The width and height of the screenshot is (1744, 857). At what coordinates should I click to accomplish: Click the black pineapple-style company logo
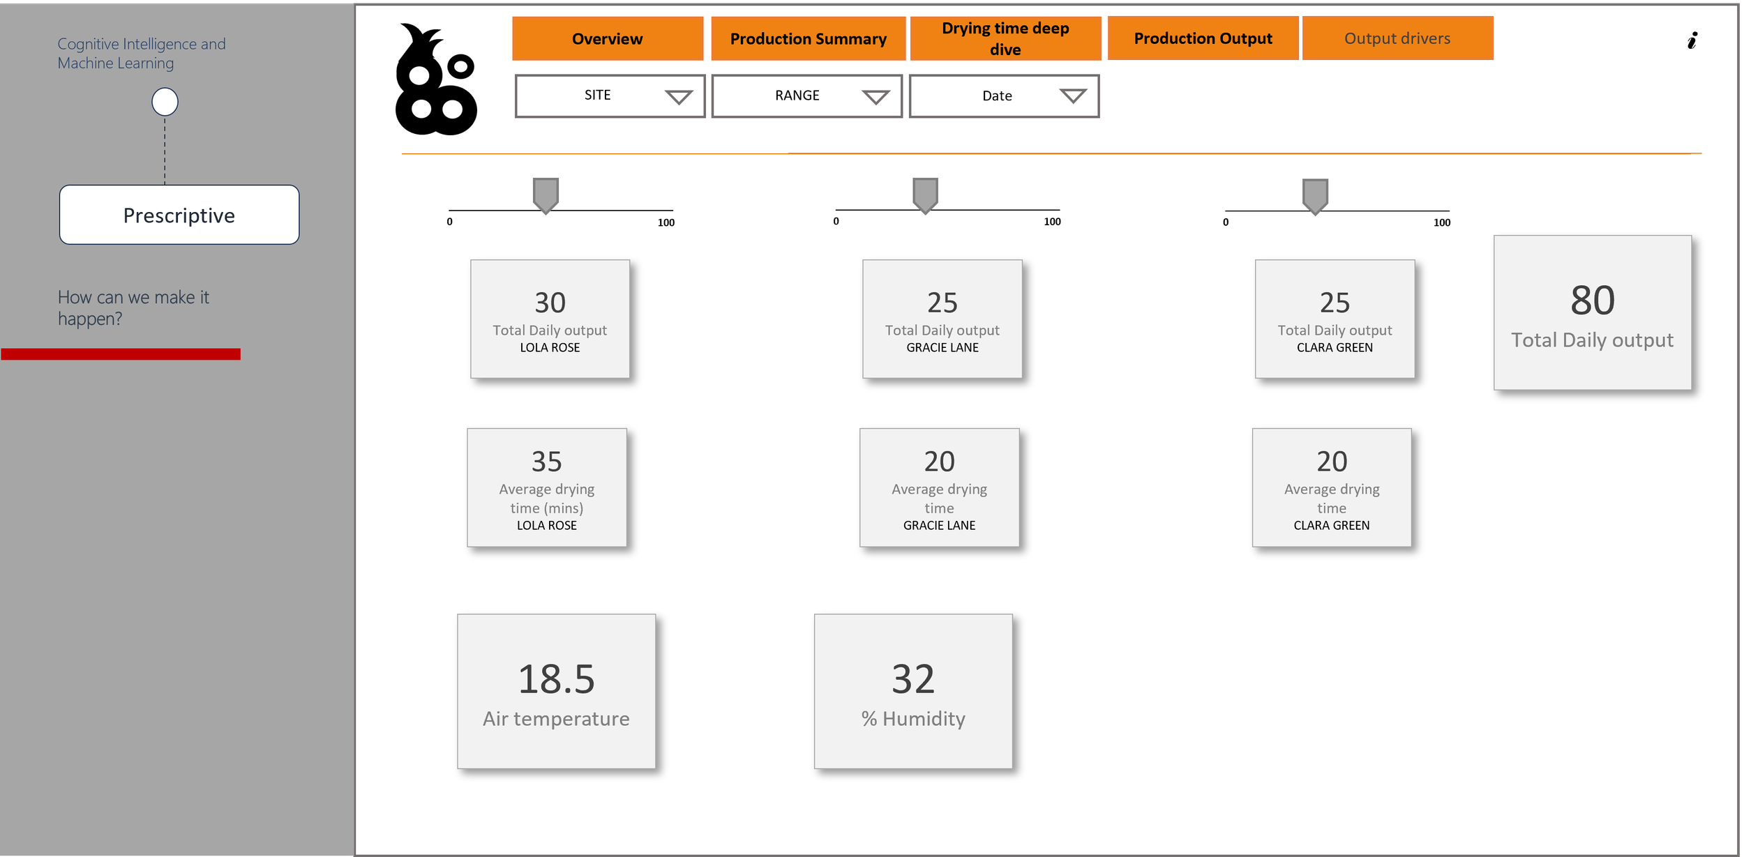tap(435, 80)
